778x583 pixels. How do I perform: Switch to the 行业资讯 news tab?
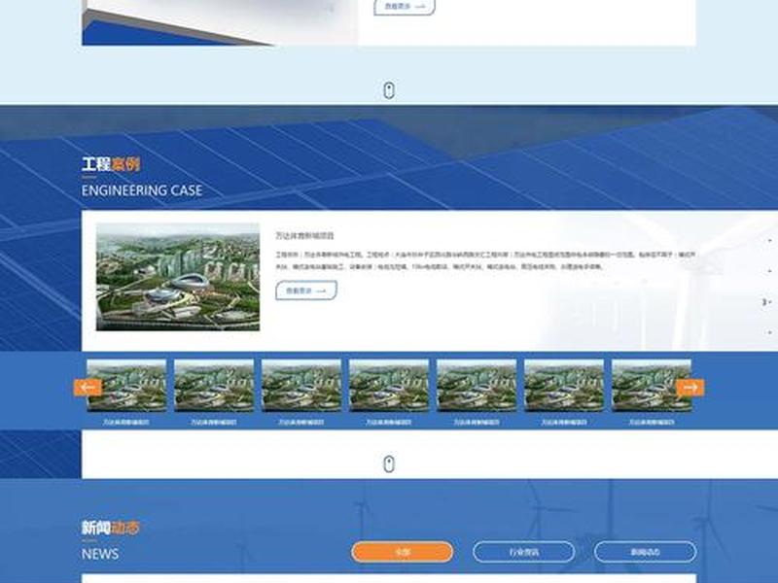click(x=523, y=552)
